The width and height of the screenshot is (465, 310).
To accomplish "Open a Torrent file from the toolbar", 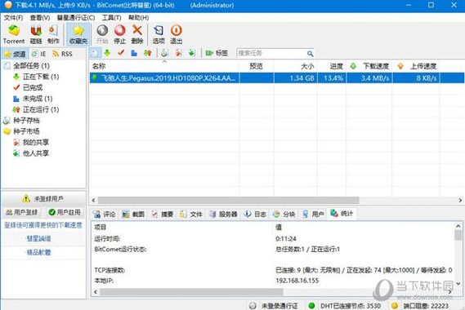I will point(14,34).
